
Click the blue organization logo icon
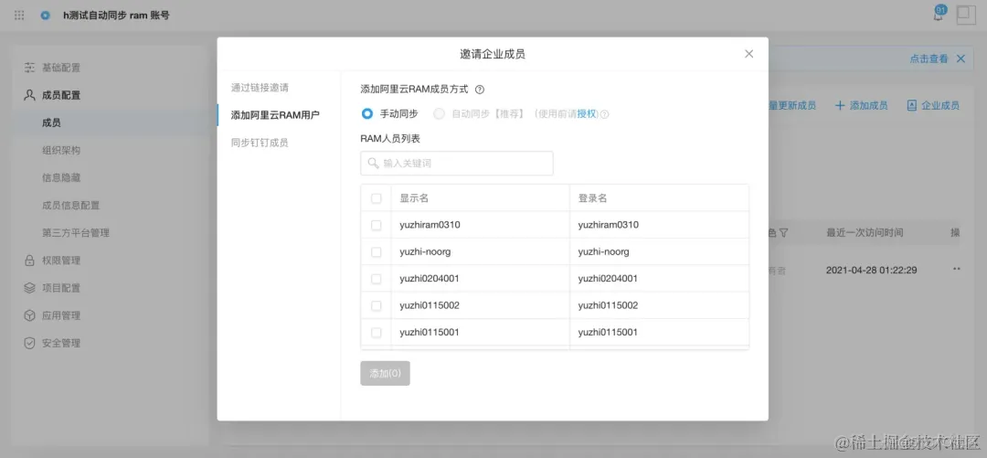pos(45,16)
